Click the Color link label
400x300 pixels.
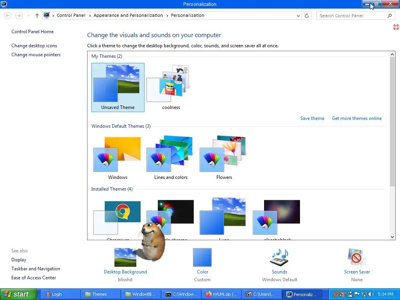tap(203, 272)
